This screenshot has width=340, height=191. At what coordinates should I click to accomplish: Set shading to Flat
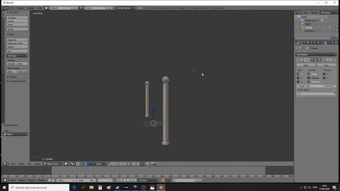coord(22,64)
